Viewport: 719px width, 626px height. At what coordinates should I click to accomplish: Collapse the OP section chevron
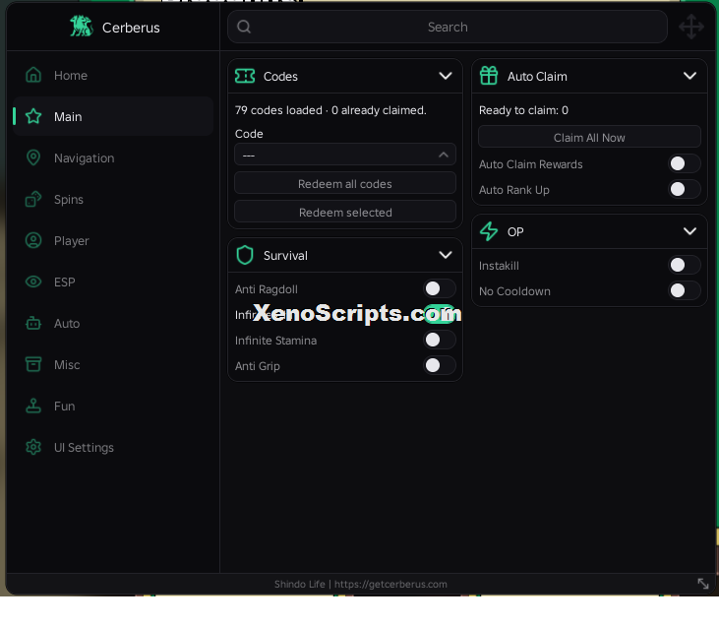(x=689, y=231)
